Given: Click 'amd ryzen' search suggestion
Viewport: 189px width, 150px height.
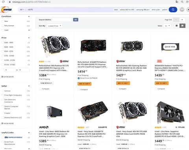Looking at the screenshot, I should tap(156, 9).
